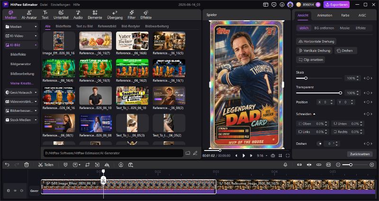This screenshot has height=201, width=379.
Task: Open the AI-Avatar tool tab
Action: 29,15
